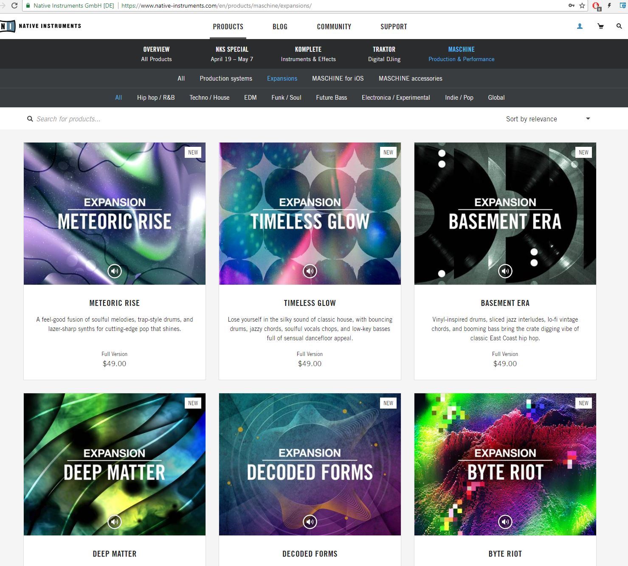The image size is (628, 566).
Task: Play the Basement Era audio preview
Action: tap(505, 271)
